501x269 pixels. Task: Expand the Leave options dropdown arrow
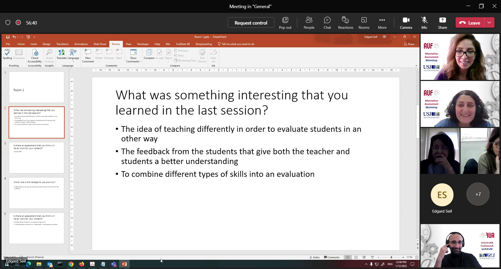[489, 23]
